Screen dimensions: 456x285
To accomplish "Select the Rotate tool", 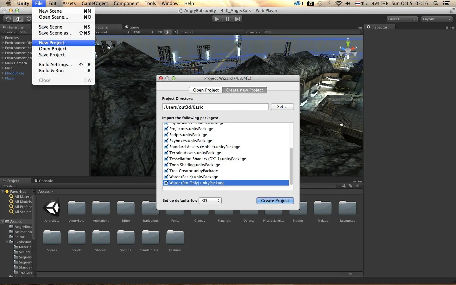I will [28, 19].
